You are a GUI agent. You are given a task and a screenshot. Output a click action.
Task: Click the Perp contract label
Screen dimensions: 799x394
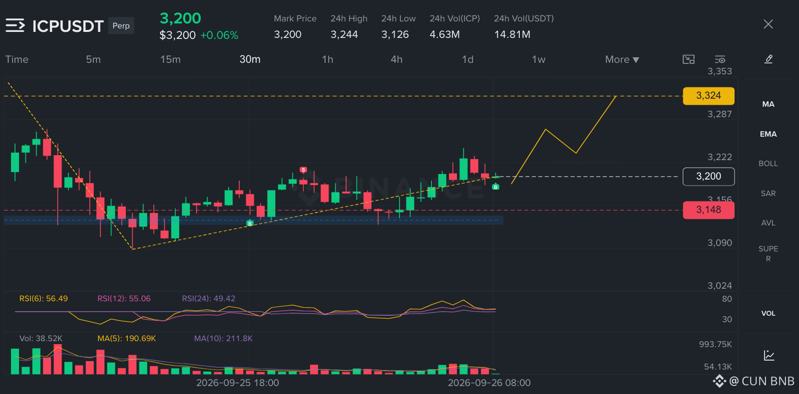coord(121,25)
